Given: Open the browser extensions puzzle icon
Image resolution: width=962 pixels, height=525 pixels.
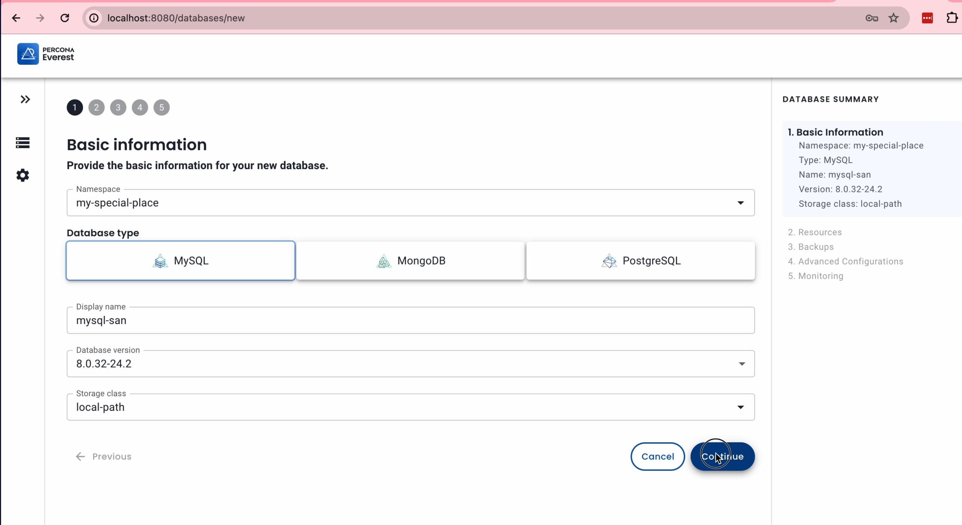Looking at the screenshot, I should pos(951,18).
